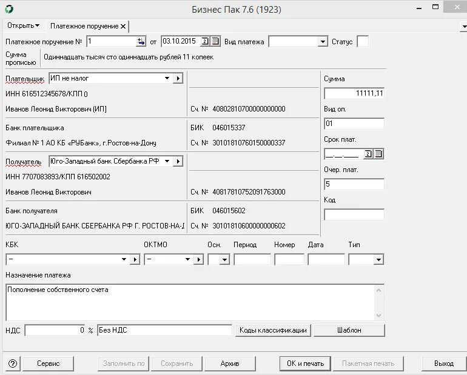Click the Без НДС text field
The height and width of the screenshot is (375, 467).
[164, 330]
